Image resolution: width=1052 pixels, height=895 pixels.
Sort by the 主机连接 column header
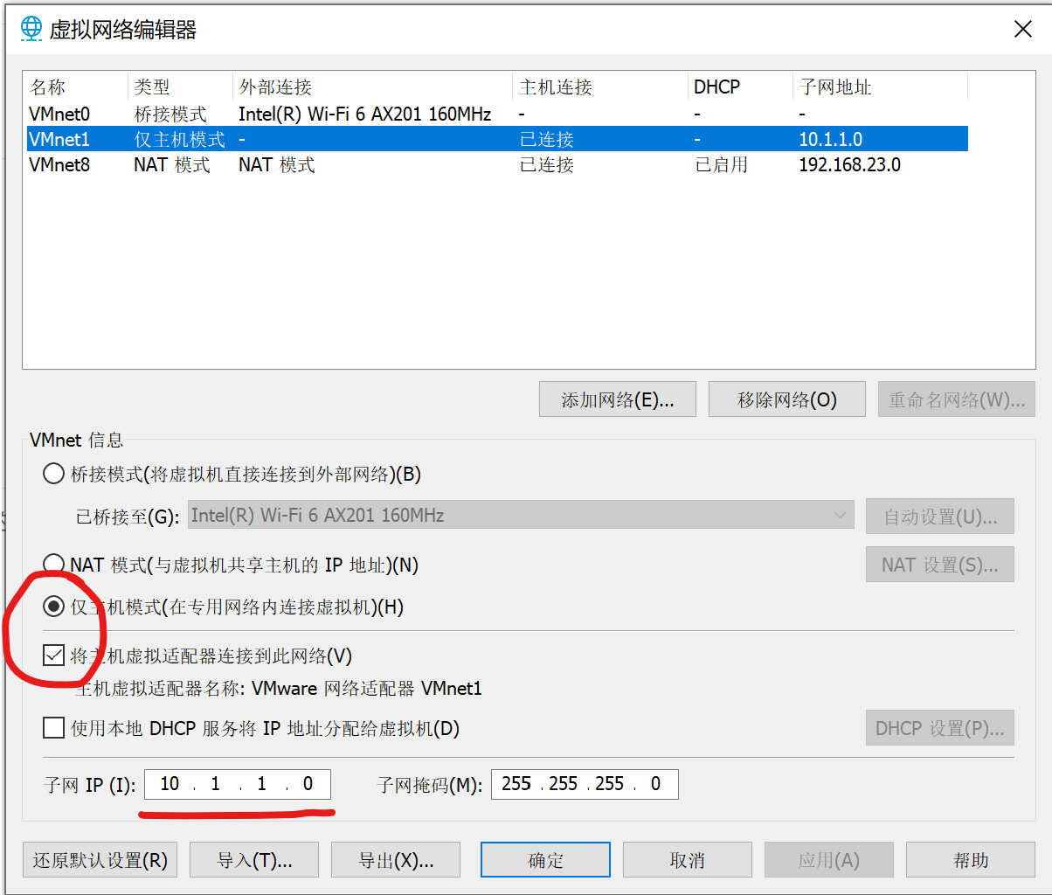click(600, 87)
